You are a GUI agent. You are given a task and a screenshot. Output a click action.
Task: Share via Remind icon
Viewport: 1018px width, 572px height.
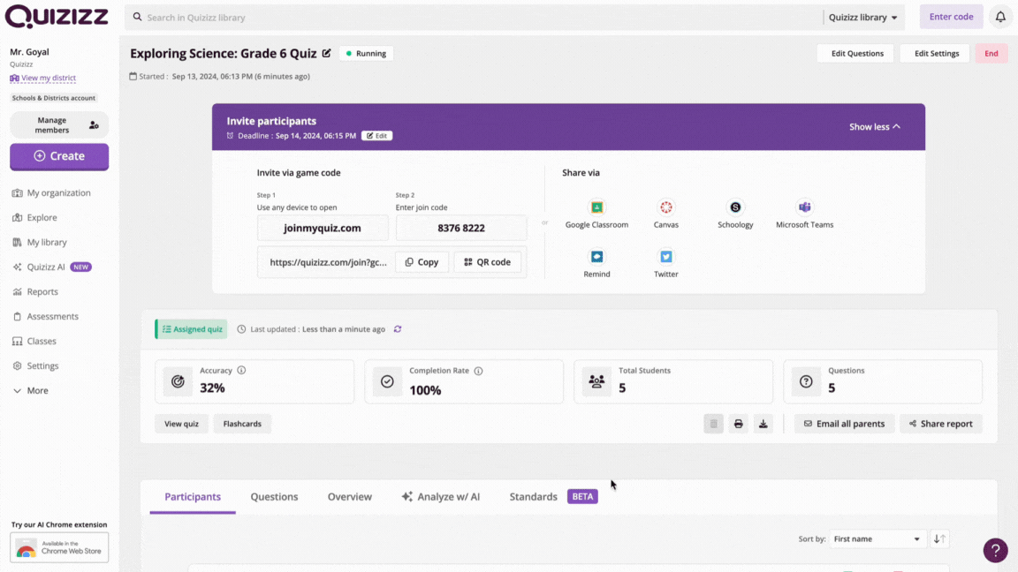pyautogui.click(x=596, y=257)
